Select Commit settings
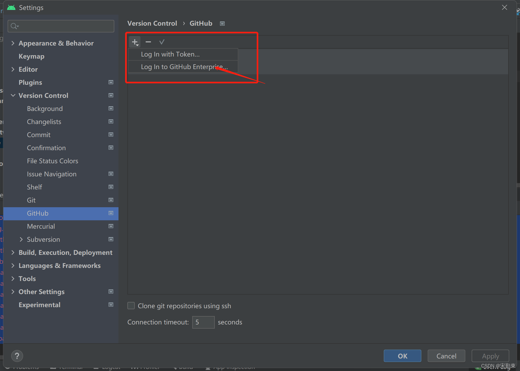The image size is (520, 371). pyautogui.click(x=39, y=135)
